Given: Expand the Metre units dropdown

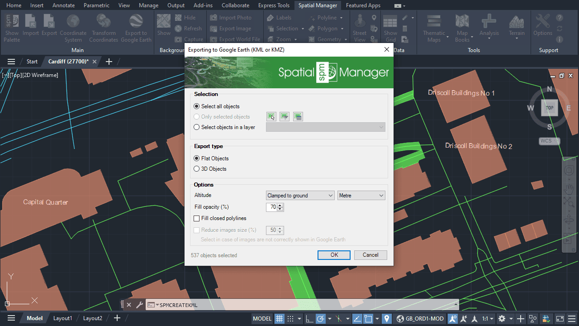Looking at the screenshot, I should pyautogui.click(x=361, y=196).
